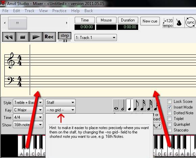Open the Track menu

(29, 11)
